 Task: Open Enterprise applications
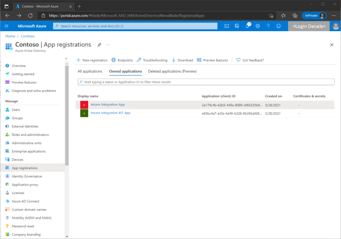coord(28,151)
